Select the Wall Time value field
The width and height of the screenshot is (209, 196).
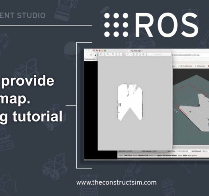coord(184,151)
